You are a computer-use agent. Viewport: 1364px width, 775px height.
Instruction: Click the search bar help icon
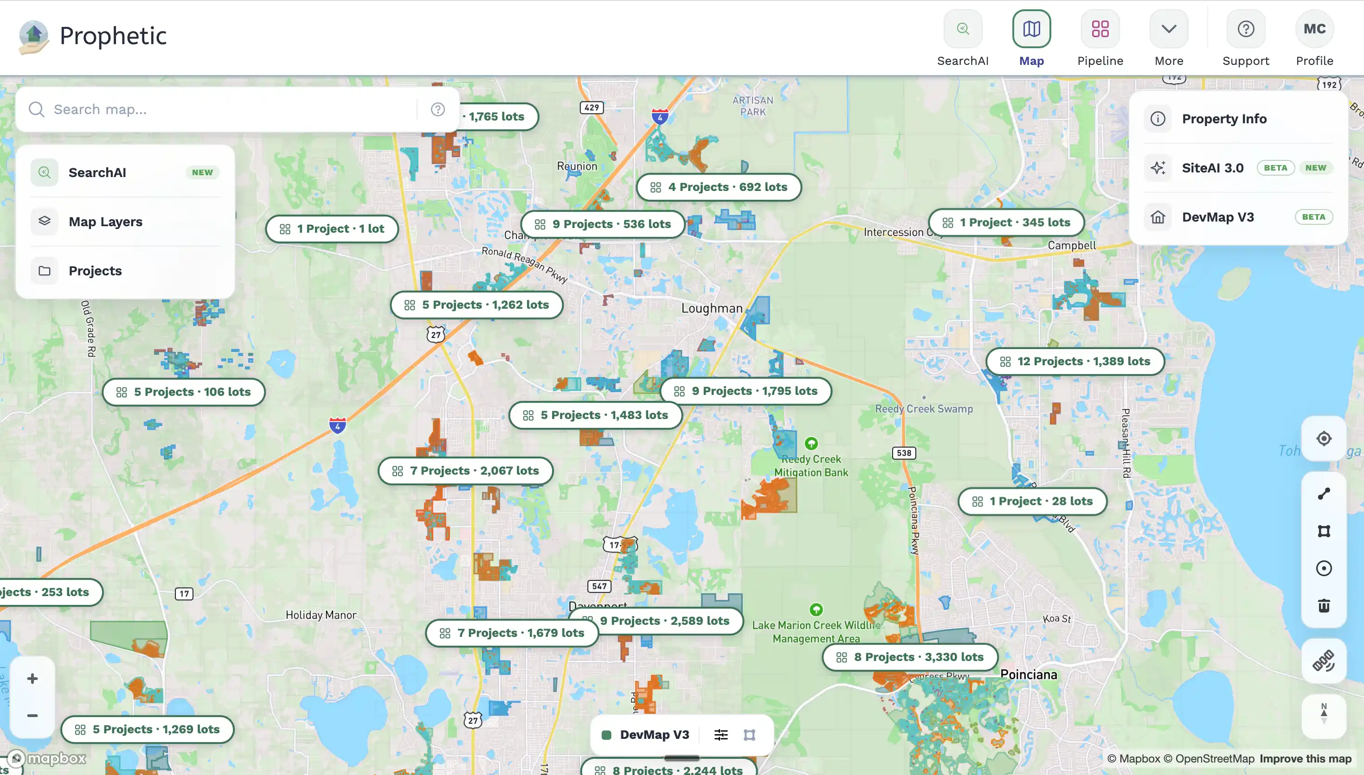(437, 109)
